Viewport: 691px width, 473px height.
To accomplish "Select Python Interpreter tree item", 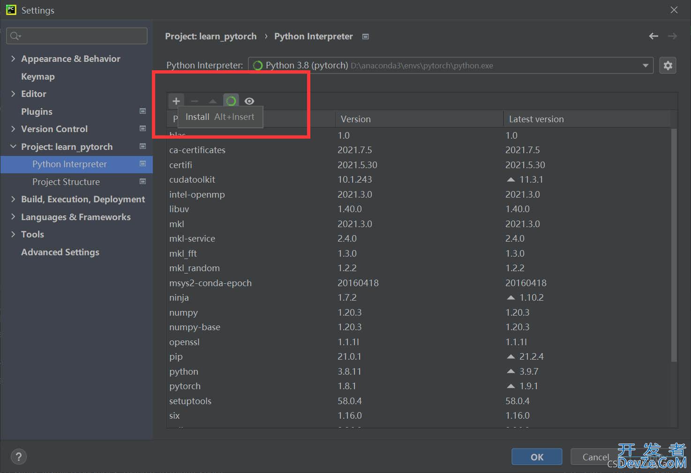I will coord(76,164).
